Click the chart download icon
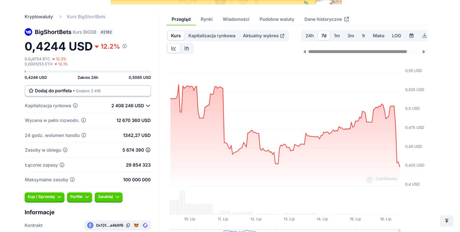The height and width of the screenshot is (232, 460). tap(424, 36)
